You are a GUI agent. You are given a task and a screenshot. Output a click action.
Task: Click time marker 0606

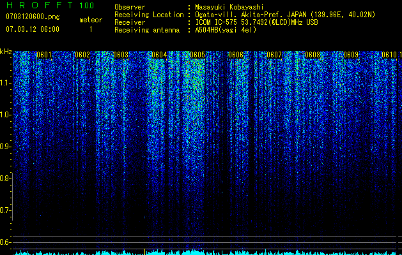point(236,55)
